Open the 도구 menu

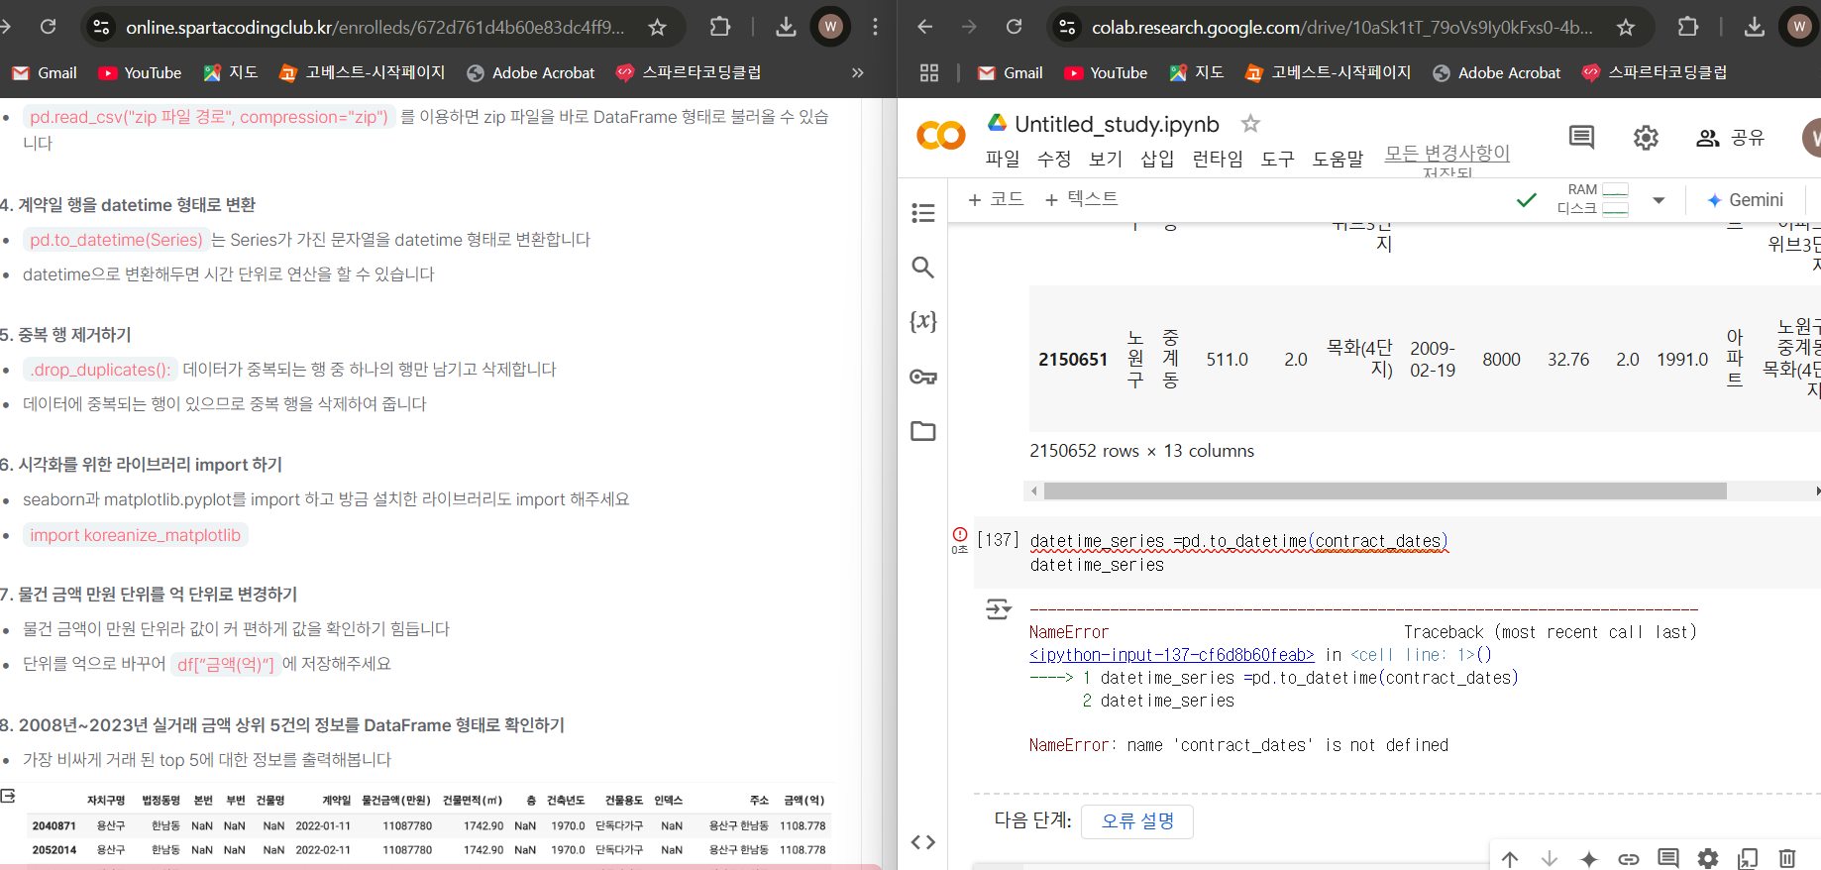(1278, 159)
